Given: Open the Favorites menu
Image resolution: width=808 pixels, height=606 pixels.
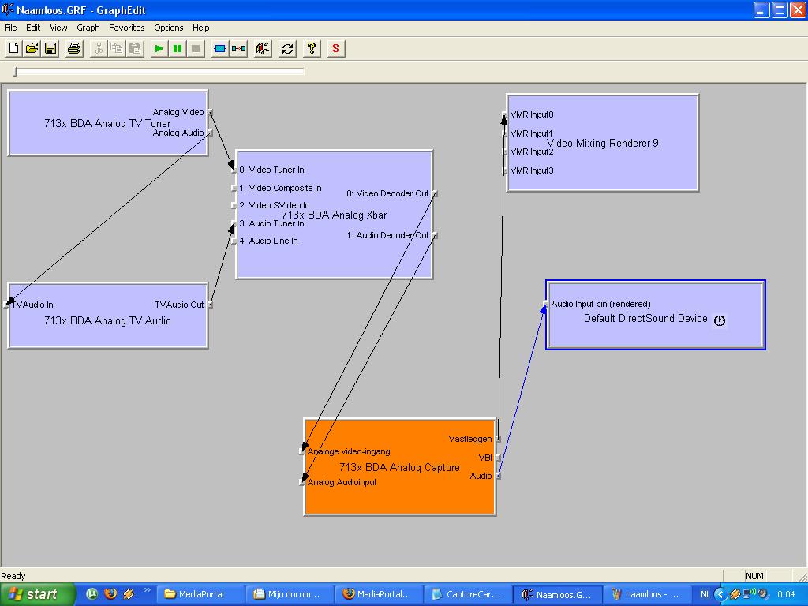Looking at the screenshot, I should click(x=126, y=28).
